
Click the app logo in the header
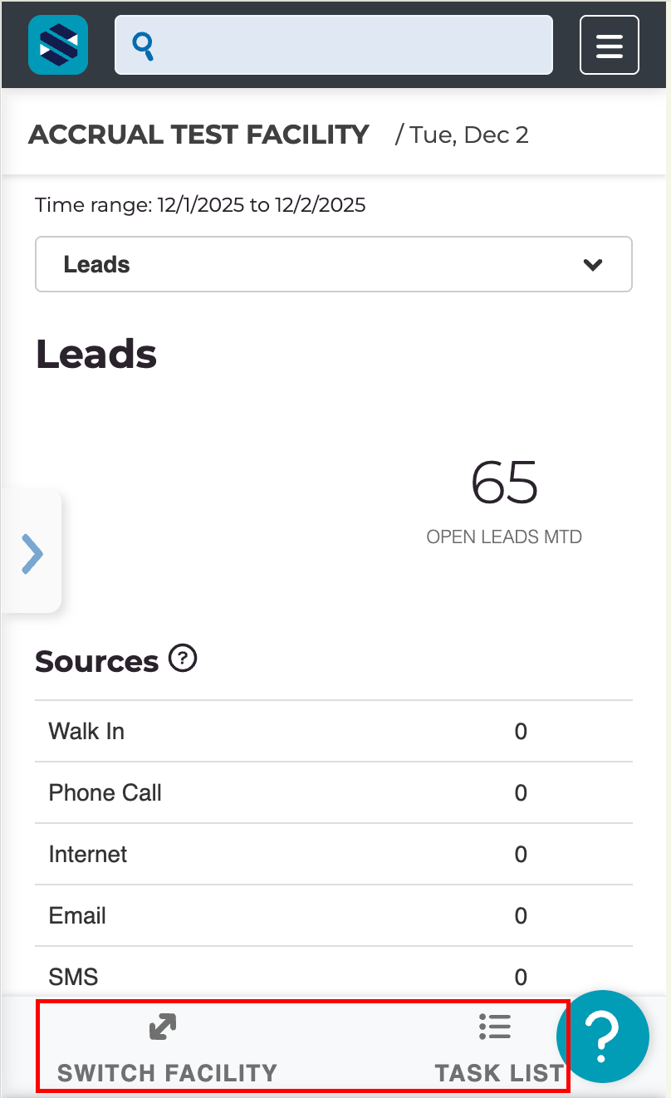tap(57, 45)
